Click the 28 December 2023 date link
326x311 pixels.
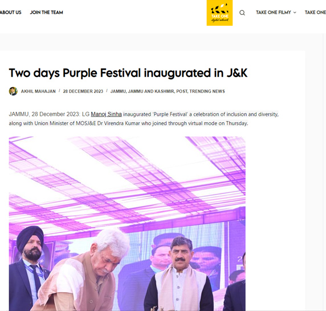83,91
